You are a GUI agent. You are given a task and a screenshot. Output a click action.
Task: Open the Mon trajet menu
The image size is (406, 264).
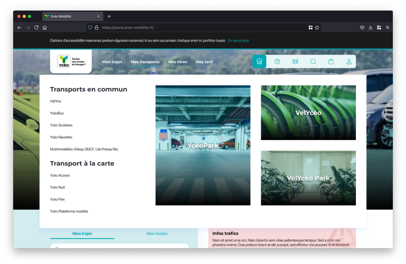click(x=112, y=62)
